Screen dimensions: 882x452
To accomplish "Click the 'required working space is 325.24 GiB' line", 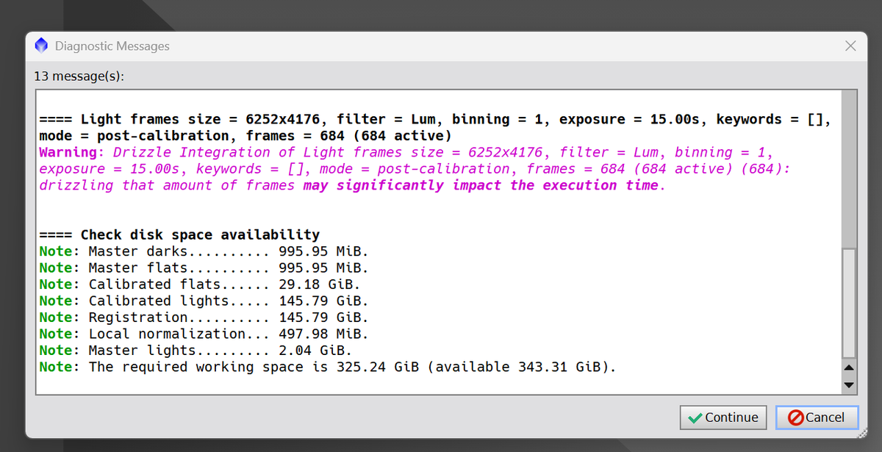I will 328,367.
